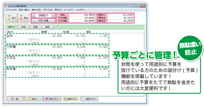Show the 内訳グラフ pie chart

52,99
